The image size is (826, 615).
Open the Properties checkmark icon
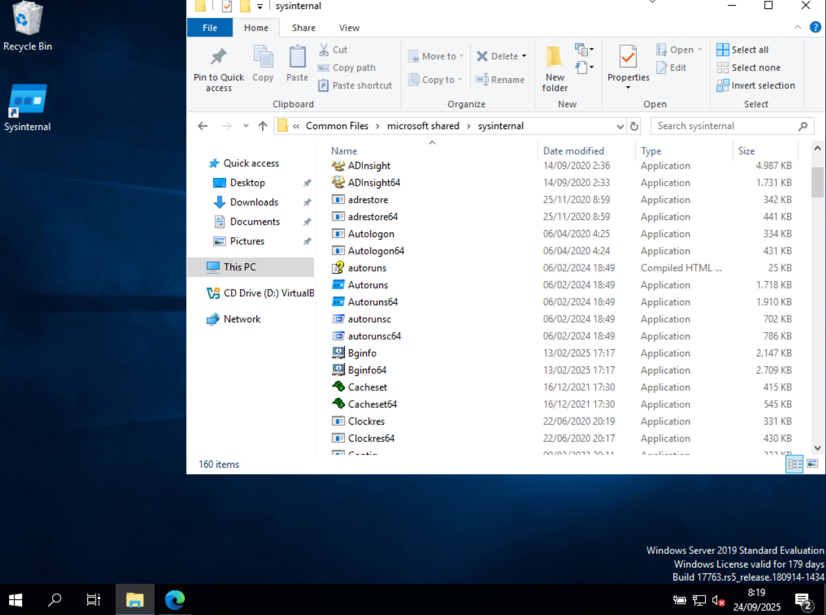tap(628, 58)
